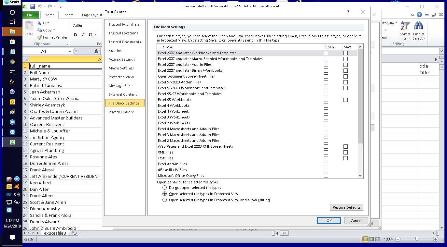Open the Undo history dropdown arrow

(44, 6)
